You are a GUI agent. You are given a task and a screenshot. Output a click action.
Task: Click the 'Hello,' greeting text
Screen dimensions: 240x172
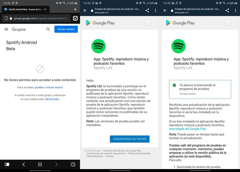(90, 81)
